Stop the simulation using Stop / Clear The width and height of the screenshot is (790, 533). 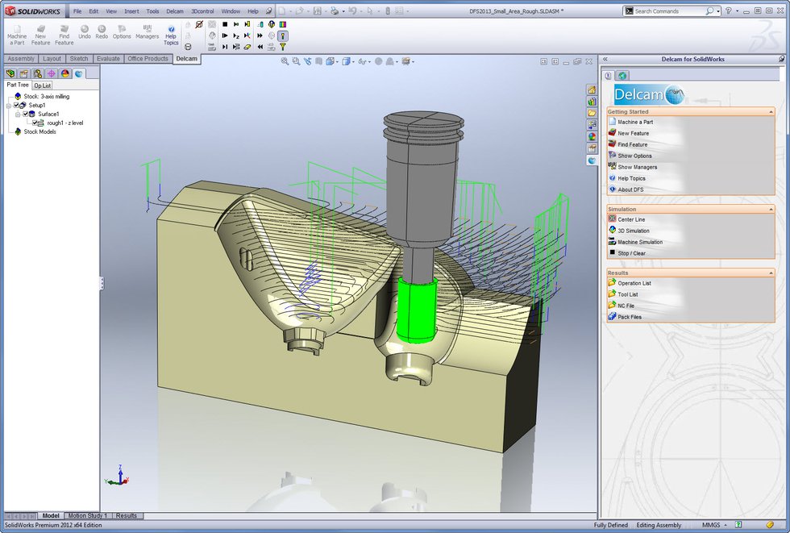[614, 253]
